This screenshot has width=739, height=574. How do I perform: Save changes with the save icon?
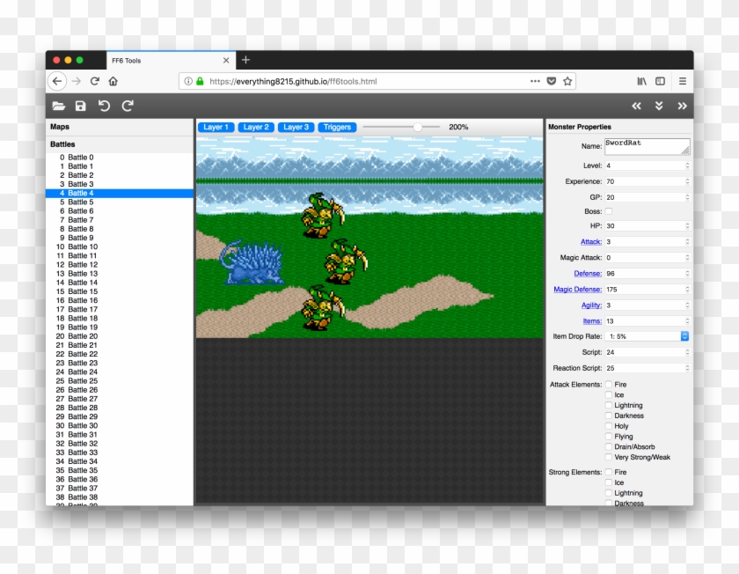click(x=81, y=105)
